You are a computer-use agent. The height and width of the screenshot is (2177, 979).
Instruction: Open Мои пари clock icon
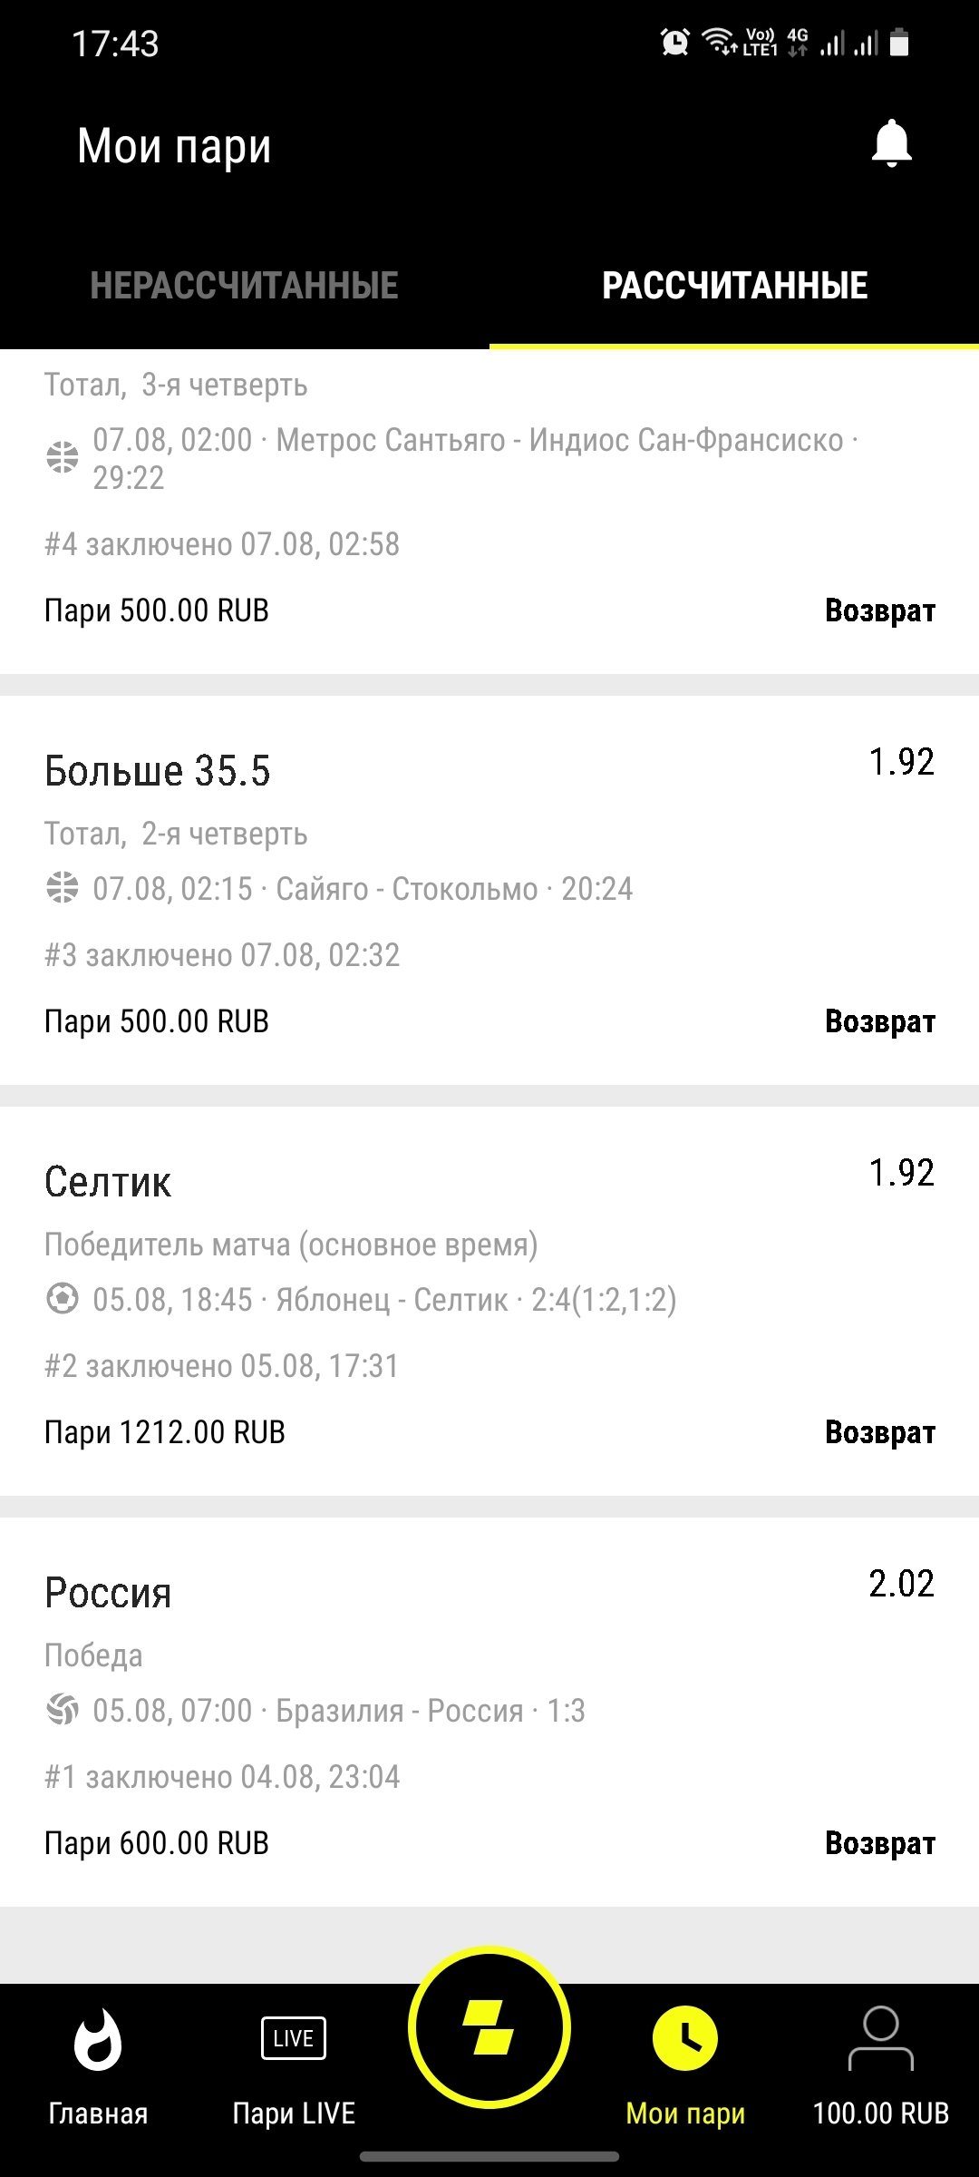pos(685,2039)
